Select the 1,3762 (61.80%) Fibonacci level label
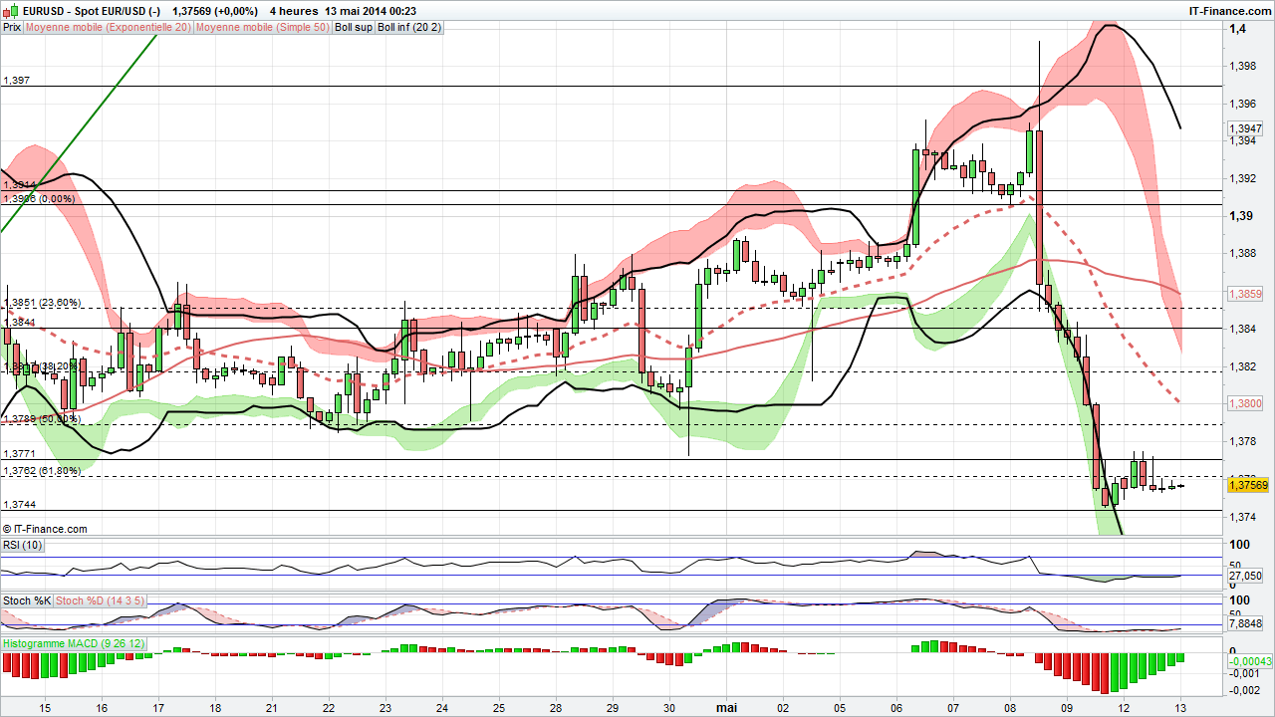The height and width of the screenshot is (717, 1275). tap(42, 471)
